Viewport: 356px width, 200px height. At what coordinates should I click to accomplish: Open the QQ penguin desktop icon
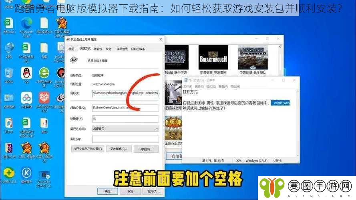26,73
